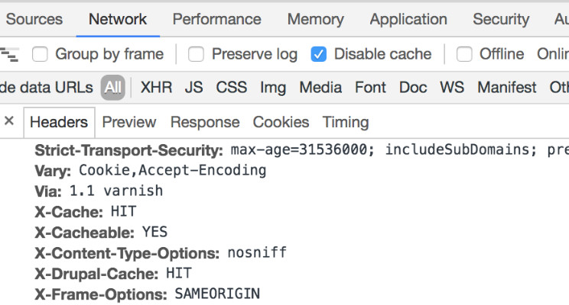
Task: Open the Cookies tab of request
Action: pyautogui.click(x=281, y=122)
